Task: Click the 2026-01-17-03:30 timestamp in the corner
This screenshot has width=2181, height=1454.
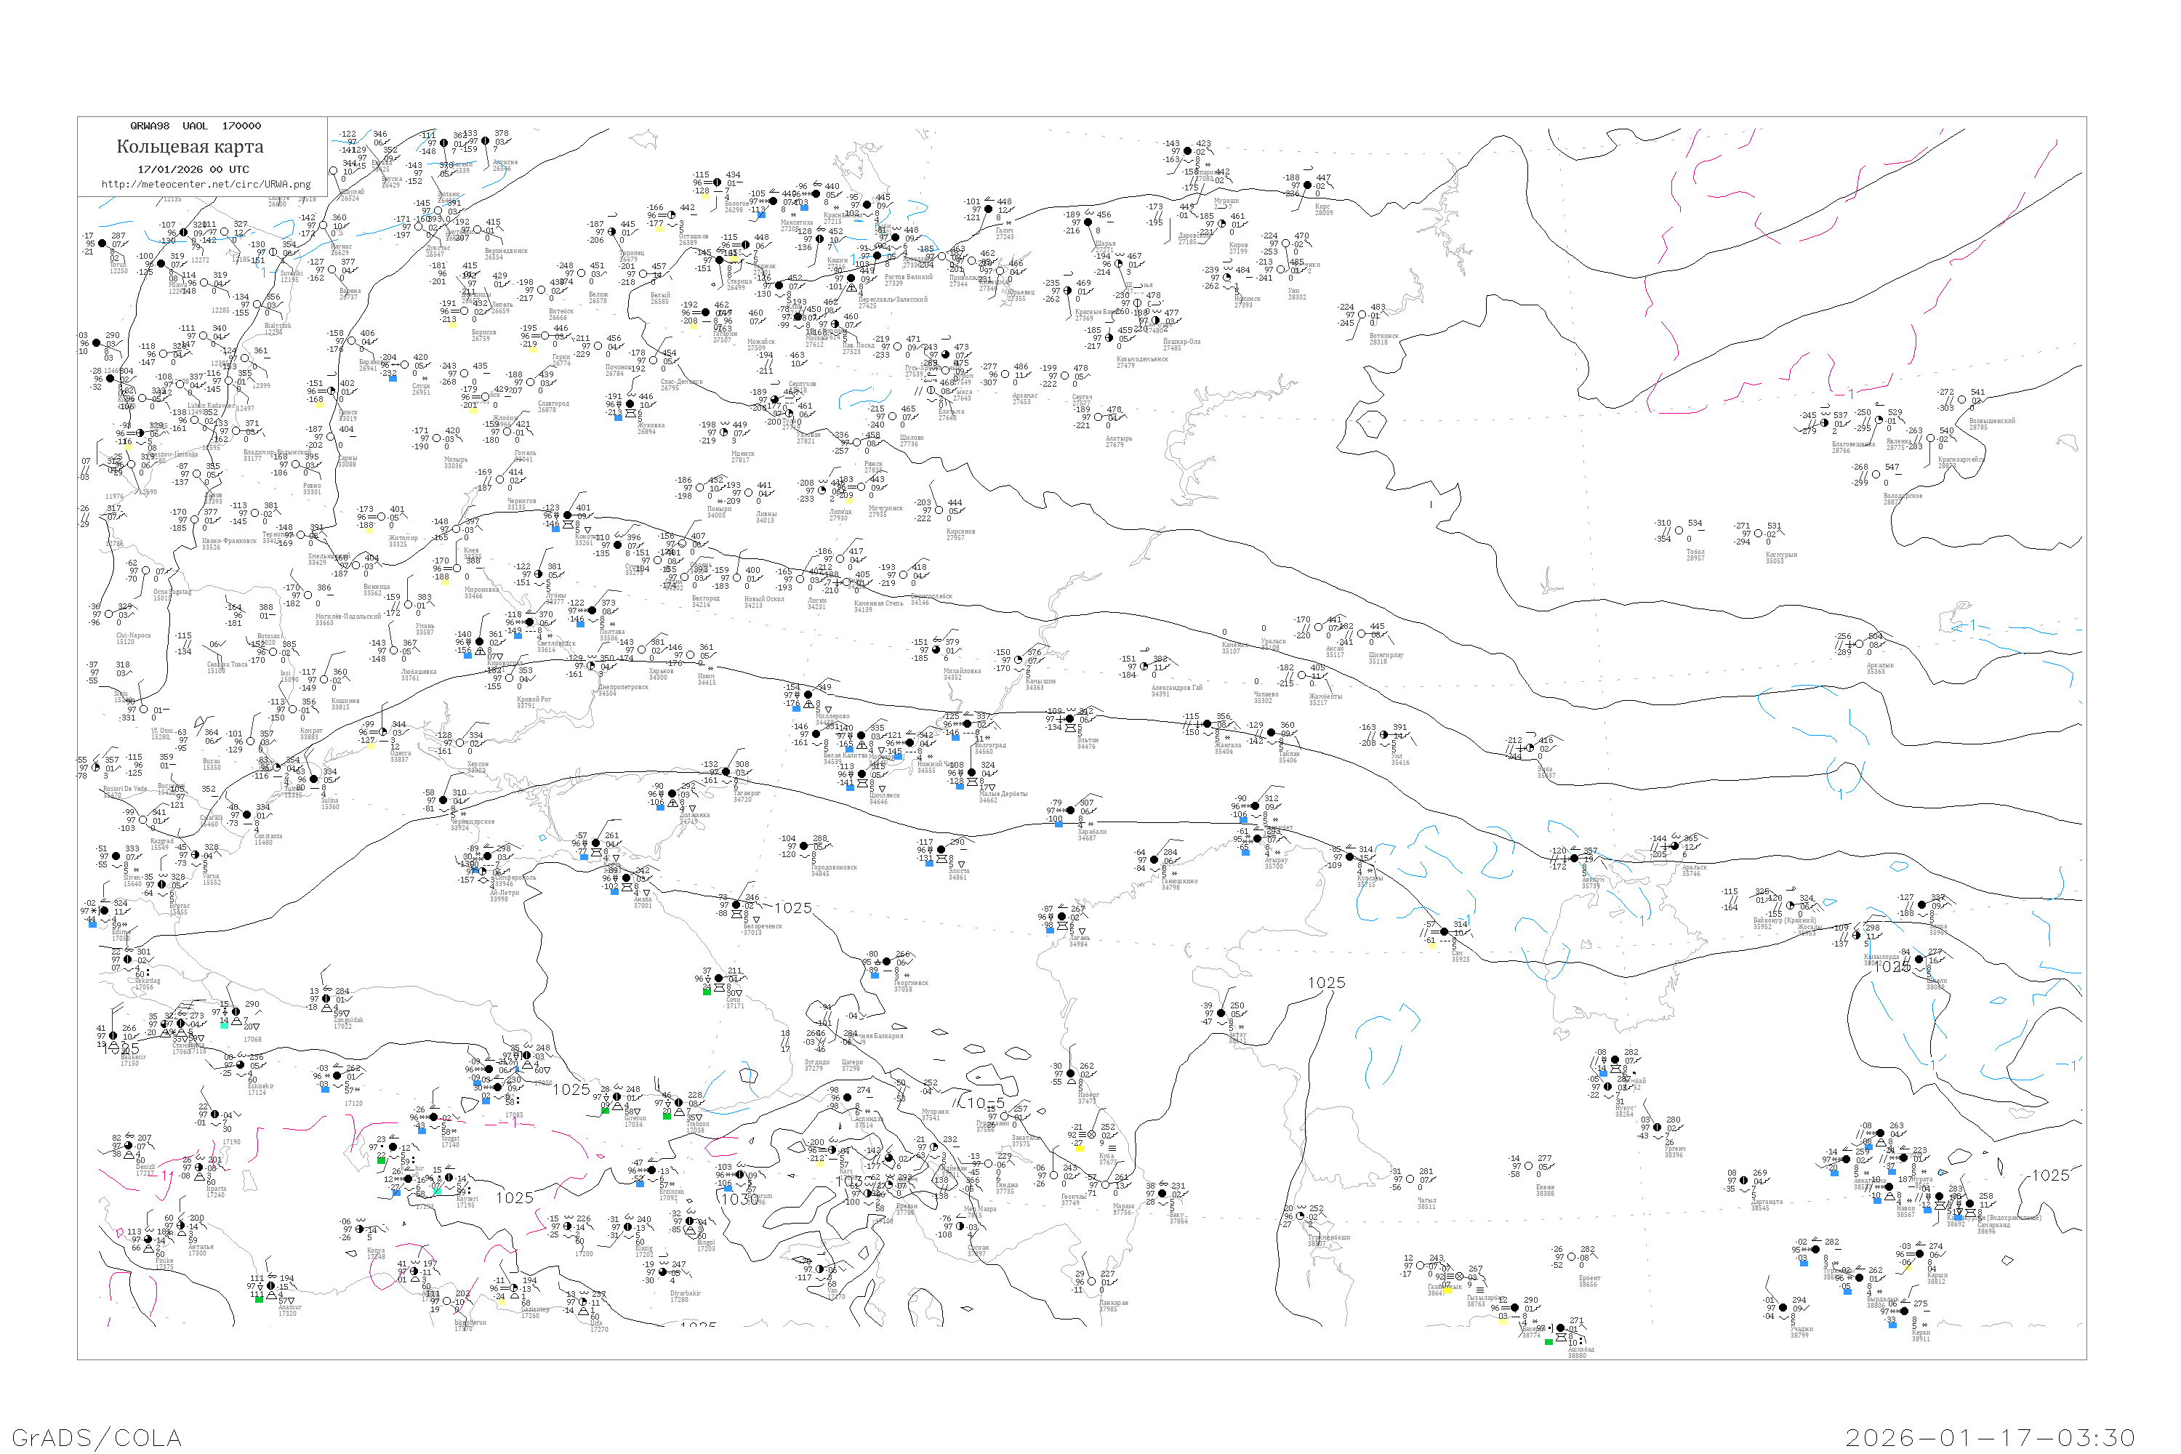Action: (1990, 1438)
